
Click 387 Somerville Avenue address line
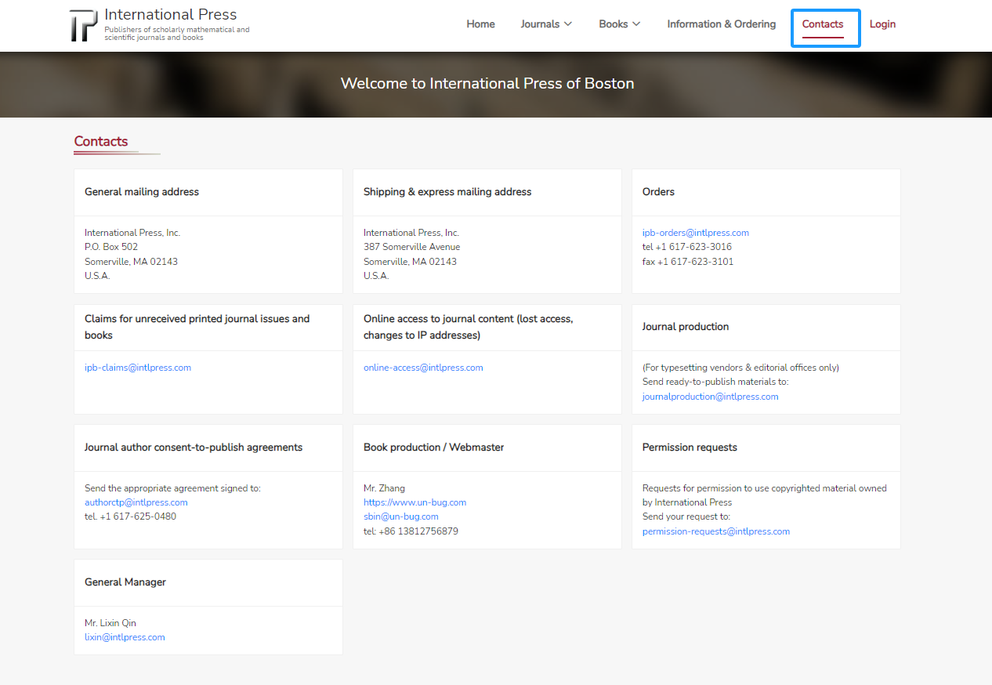coord(412,247)
